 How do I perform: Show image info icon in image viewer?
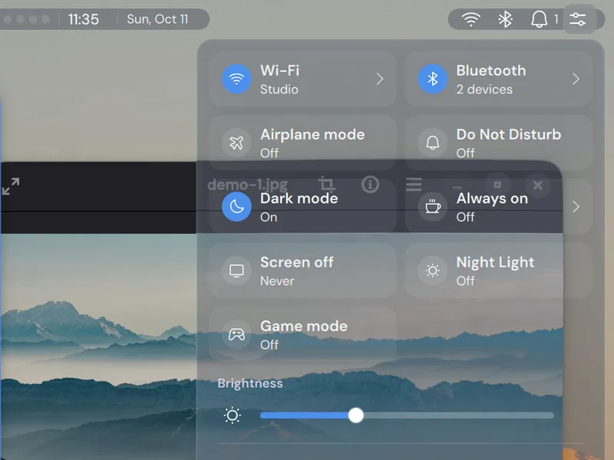tap(370, 184)
